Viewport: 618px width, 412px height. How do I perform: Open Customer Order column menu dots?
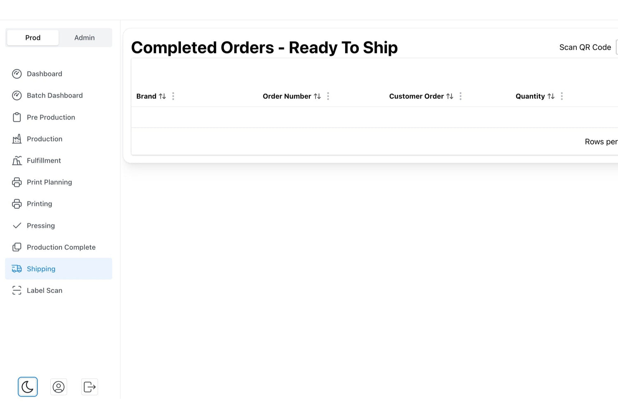(461, 96)
